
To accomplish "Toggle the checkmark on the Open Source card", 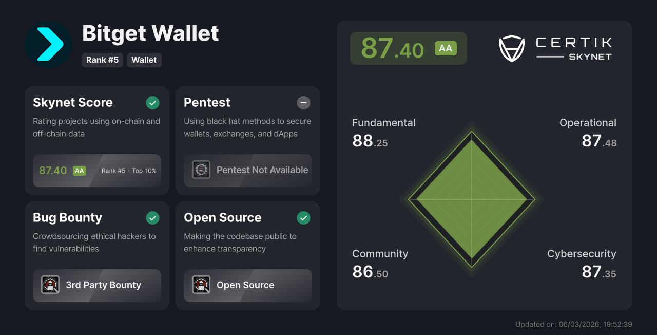I will (303, 218).
